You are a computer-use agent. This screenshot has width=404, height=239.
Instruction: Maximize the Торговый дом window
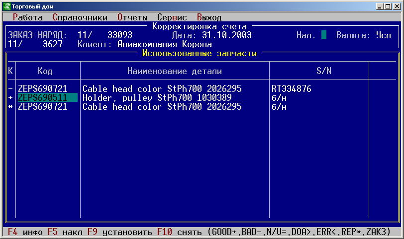388,6
